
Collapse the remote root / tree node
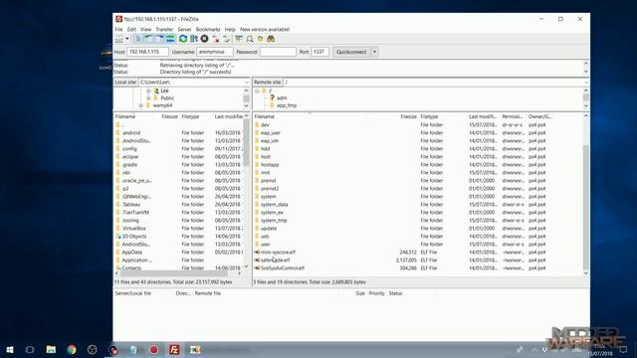pyautogui.click(x=257, y=90)
